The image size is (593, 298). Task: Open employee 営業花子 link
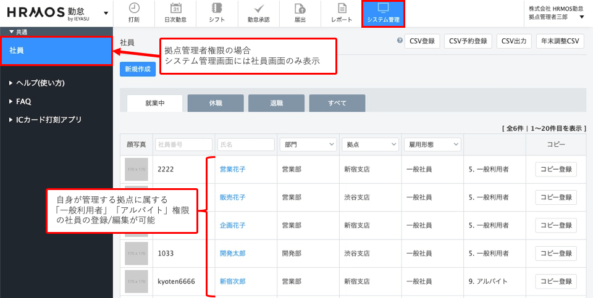pos(233,169)
